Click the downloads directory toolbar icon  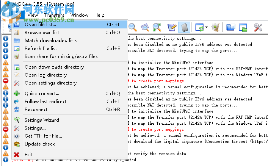[243, 27]
